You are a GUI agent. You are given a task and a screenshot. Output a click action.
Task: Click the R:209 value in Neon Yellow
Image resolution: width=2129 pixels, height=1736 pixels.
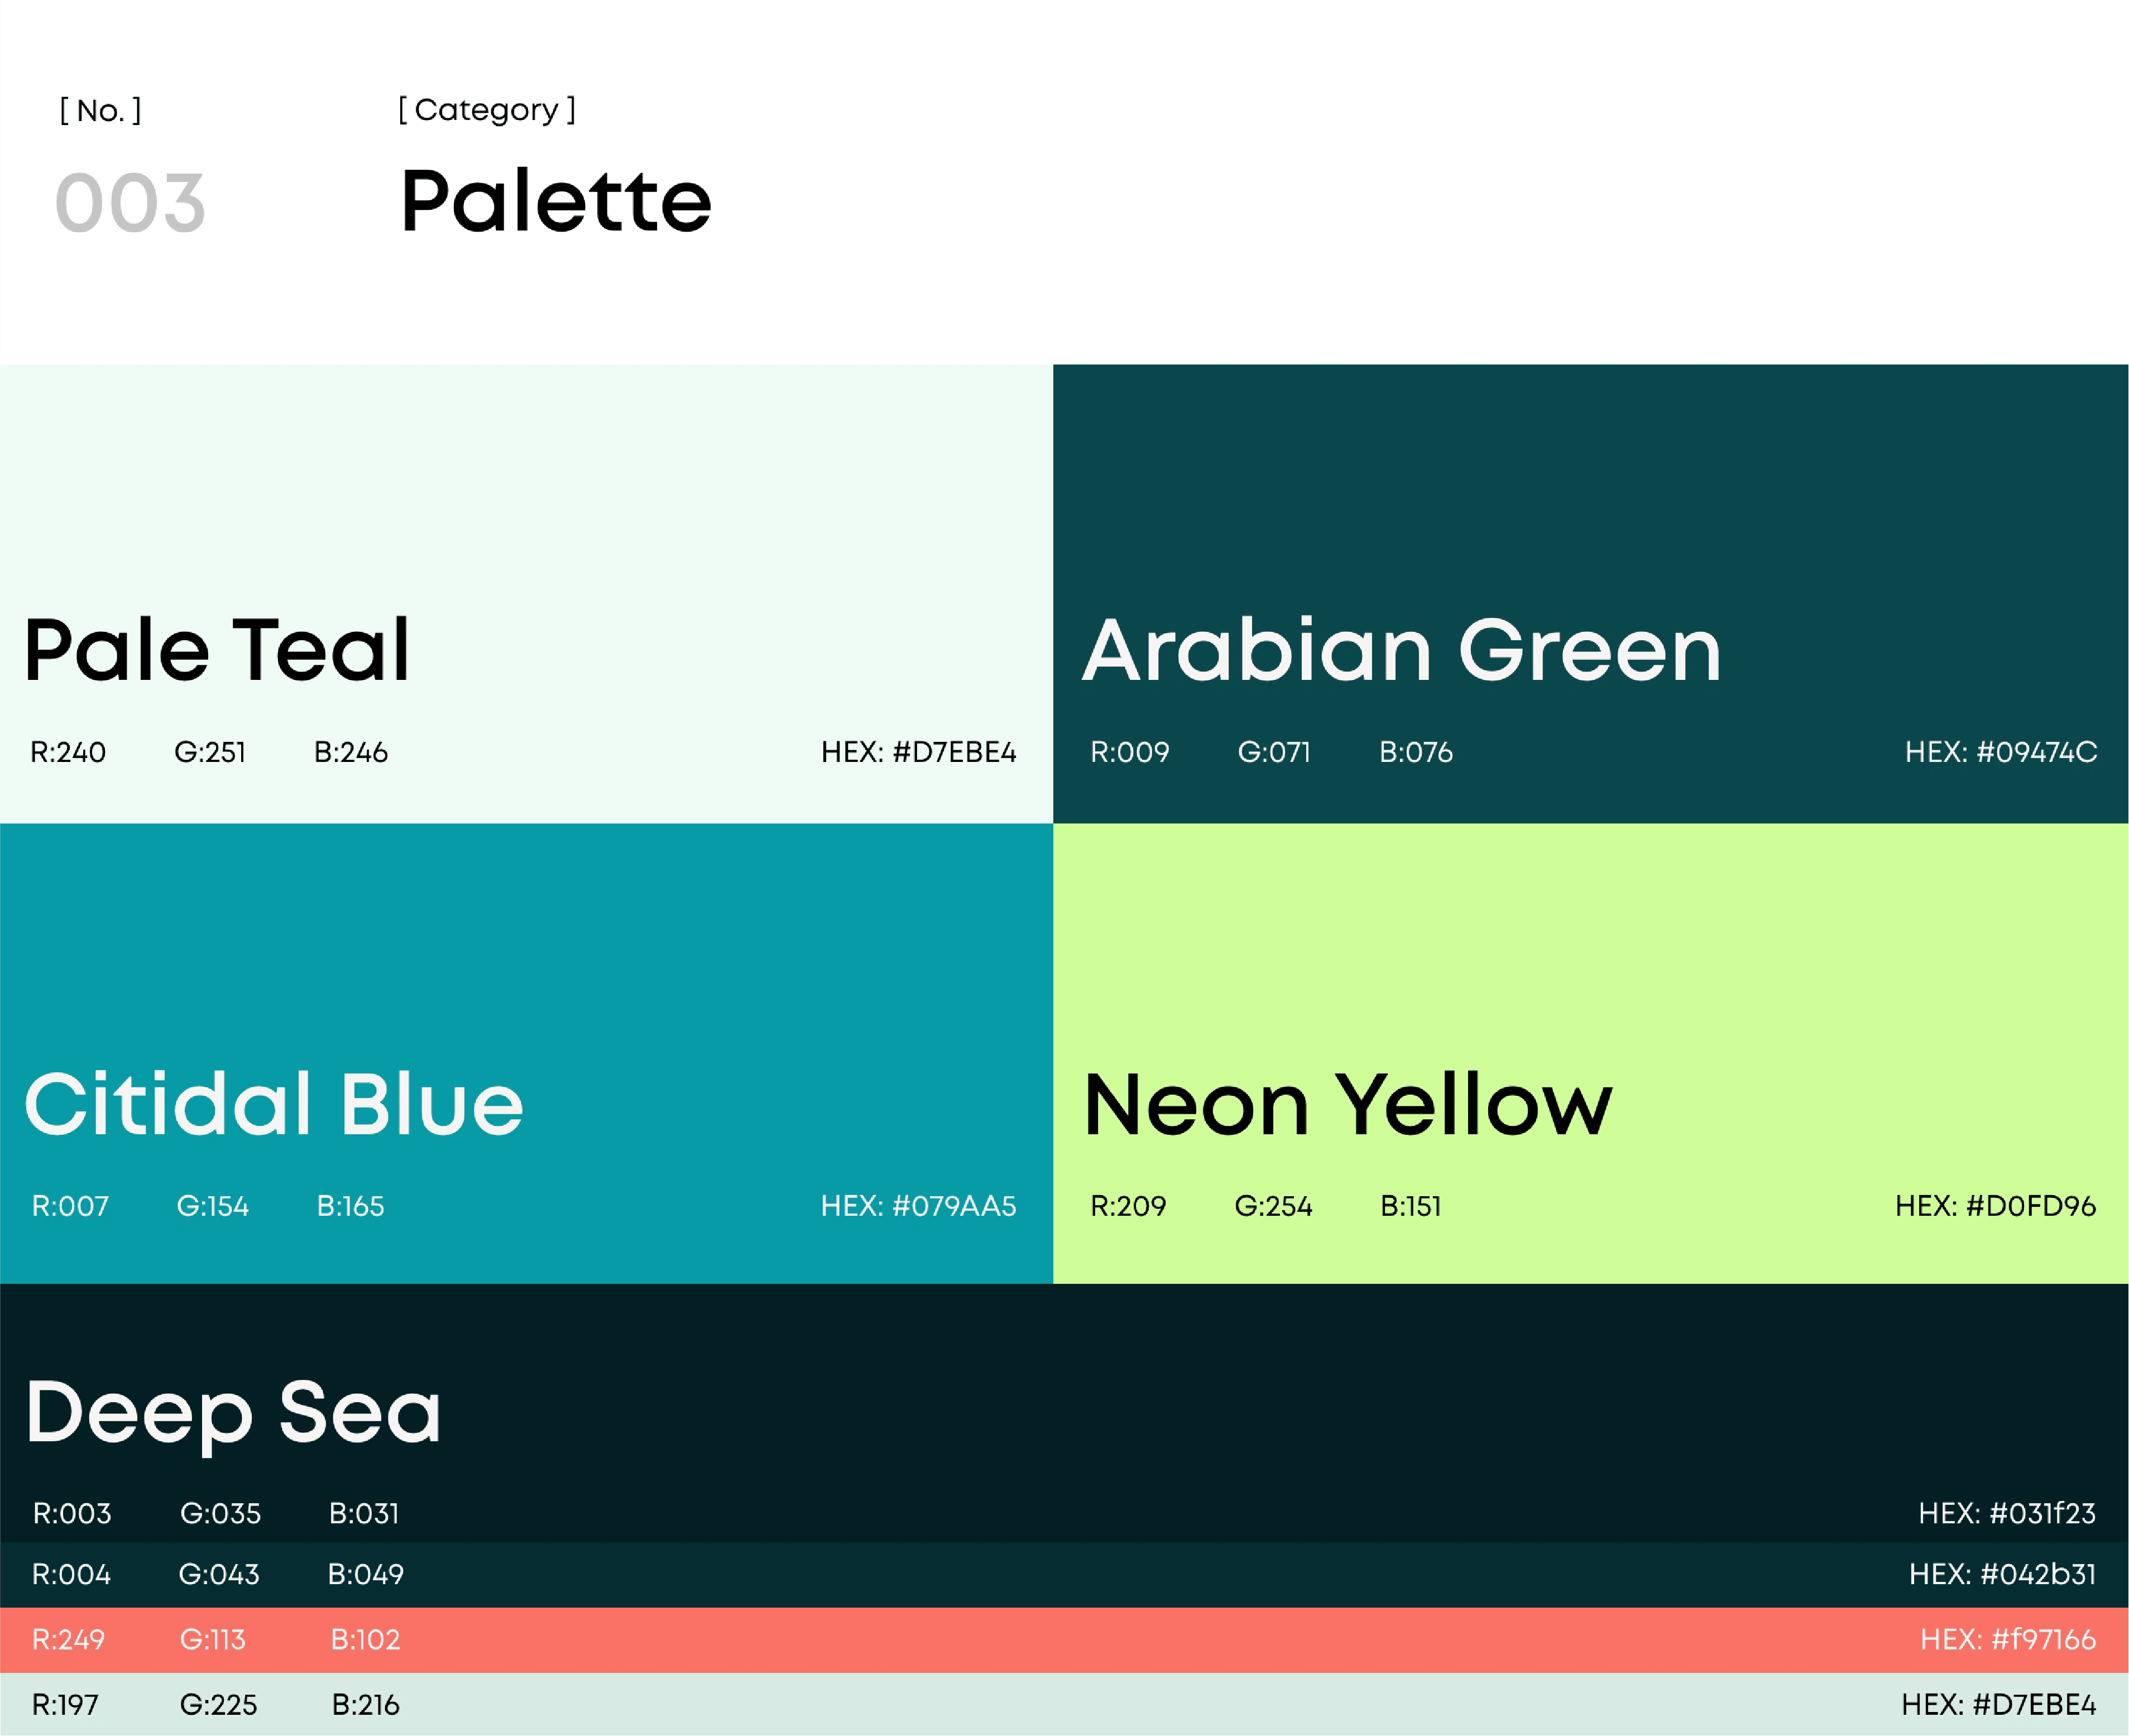[x=1128, y=1206]
